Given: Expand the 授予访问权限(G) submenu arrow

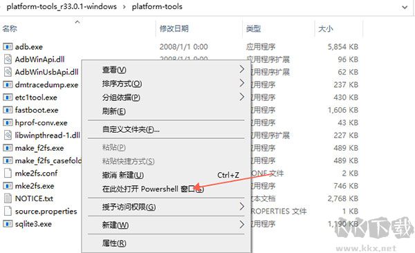Looking at the screenshot, I should click(241, 207).
